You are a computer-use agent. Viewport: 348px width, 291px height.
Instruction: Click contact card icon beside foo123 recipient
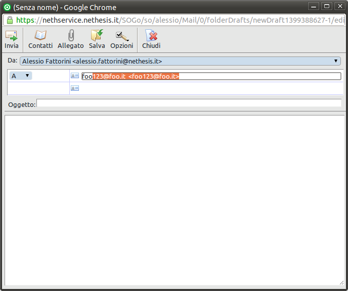pyautogui.click(x=75, y=76)
